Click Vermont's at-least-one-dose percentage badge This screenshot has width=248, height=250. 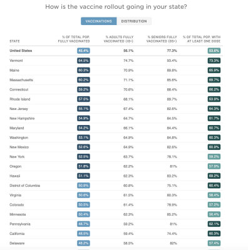pos(214,61)
